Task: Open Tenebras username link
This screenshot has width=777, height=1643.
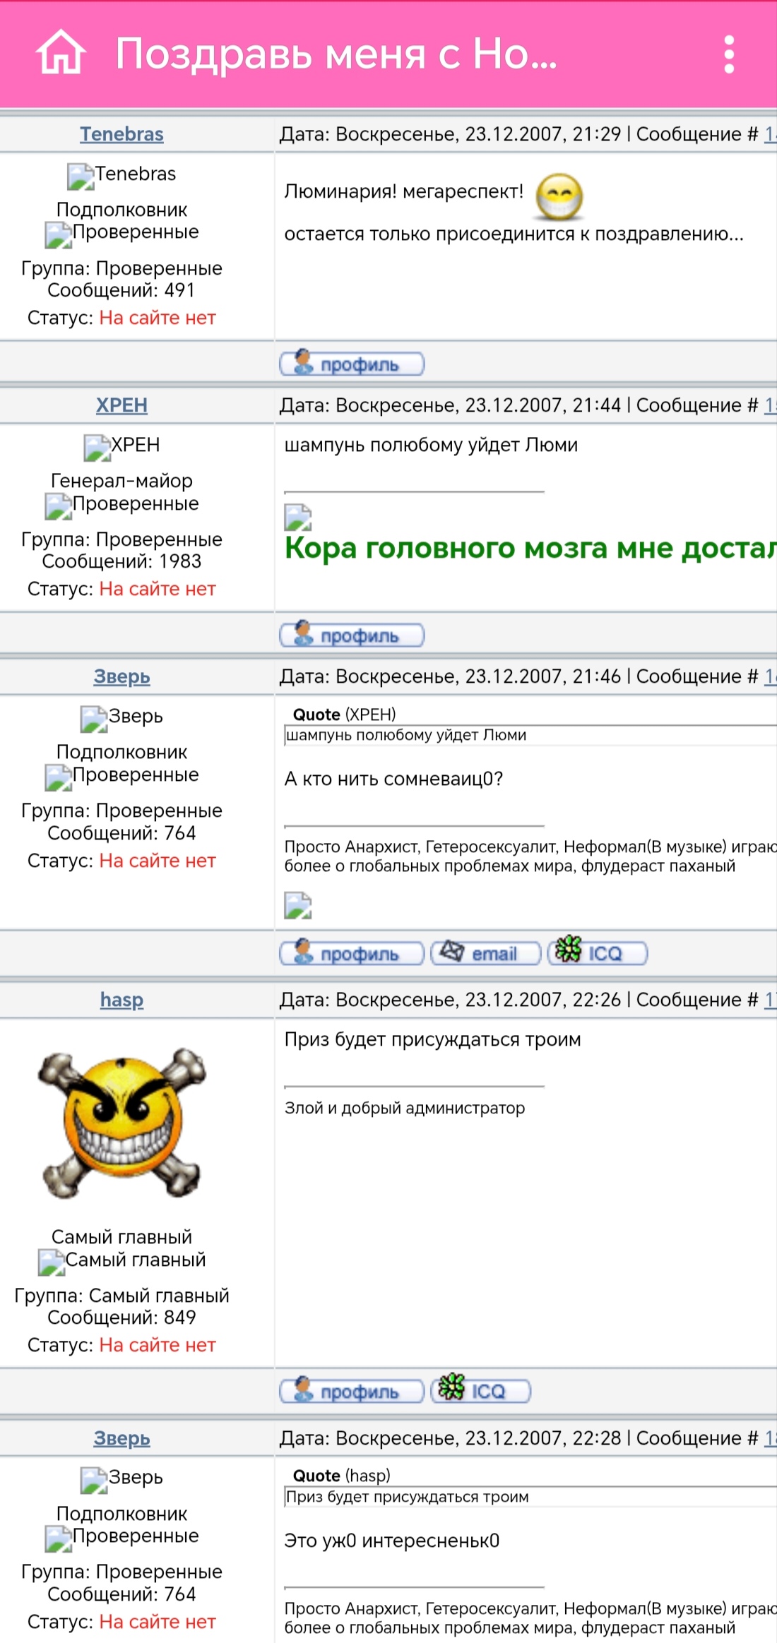Action: click(x=121, y=134)
